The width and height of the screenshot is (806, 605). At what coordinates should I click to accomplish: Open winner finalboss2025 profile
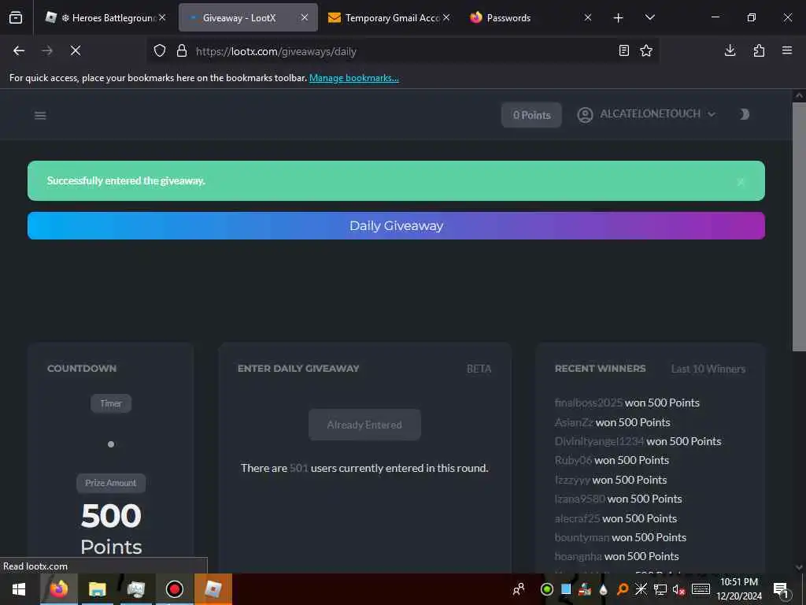click(x=589, y=403)
